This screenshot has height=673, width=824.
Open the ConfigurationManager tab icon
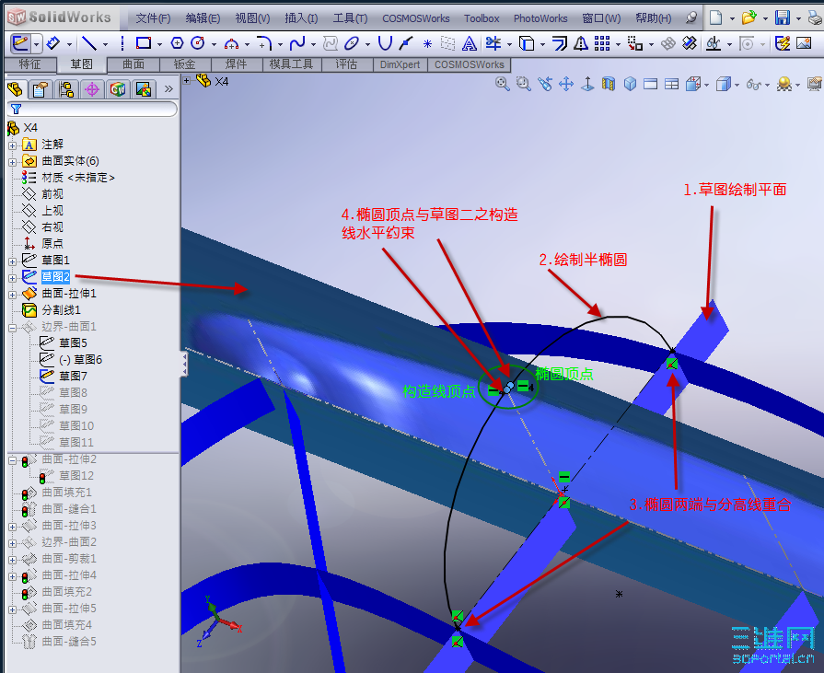[x=66, y=89]
